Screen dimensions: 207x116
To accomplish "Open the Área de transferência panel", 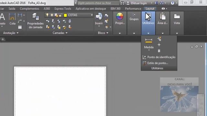I will click(x=162, y=23).
